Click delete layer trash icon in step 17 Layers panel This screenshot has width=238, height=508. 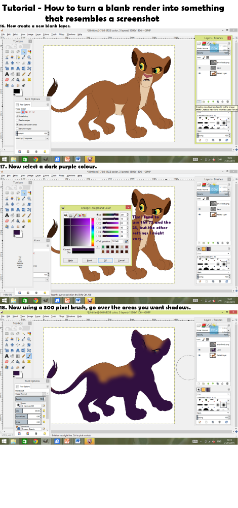coord(228,243)
